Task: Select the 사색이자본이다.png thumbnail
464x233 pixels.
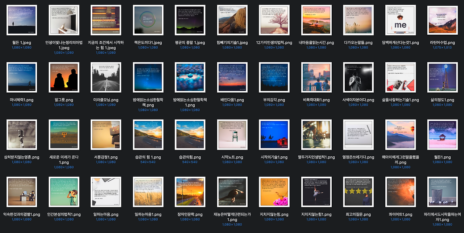Action: click(x=358, y=78)
